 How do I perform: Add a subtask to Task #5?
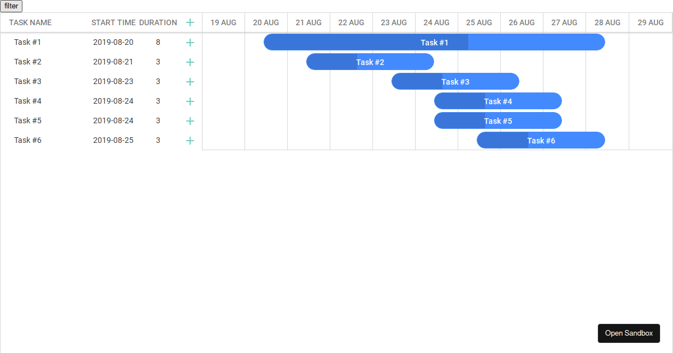tap(190, 120)
